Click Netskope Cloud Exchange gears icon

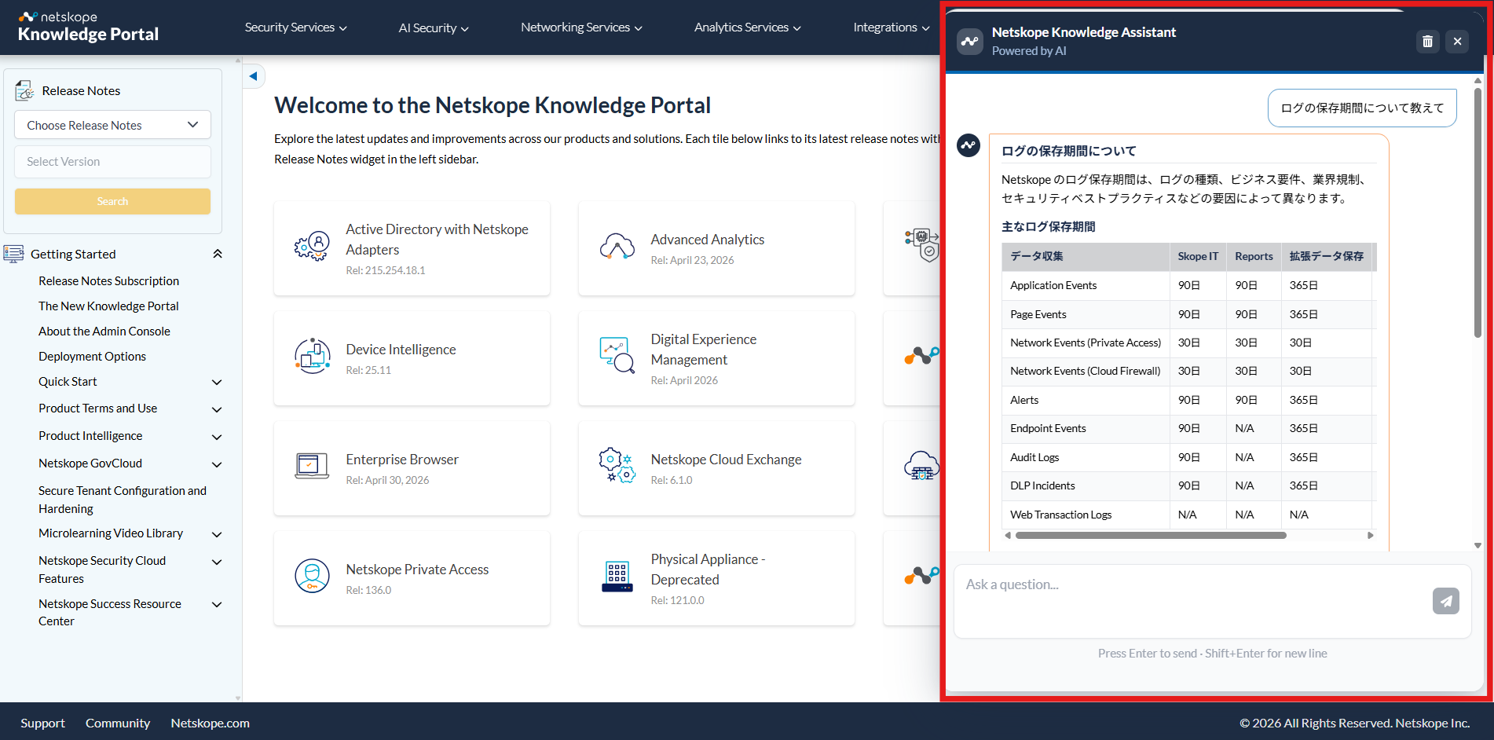tap(617, 465)
